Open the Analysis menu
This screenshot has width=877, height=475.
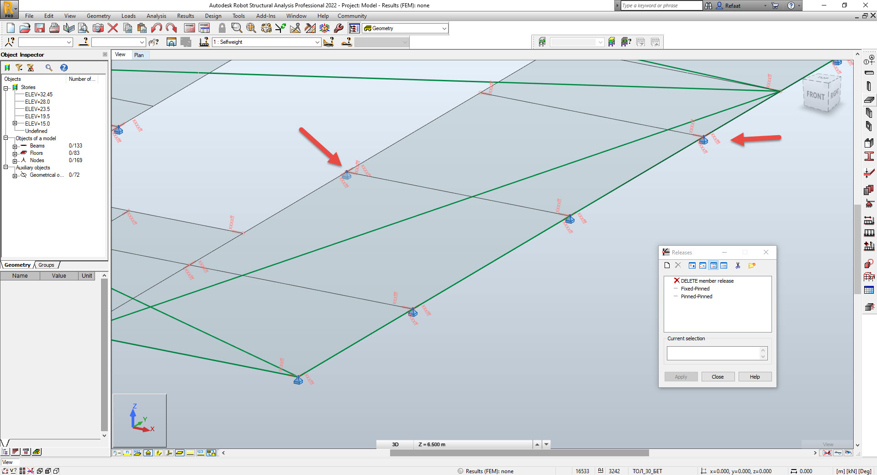click(156, 16)
